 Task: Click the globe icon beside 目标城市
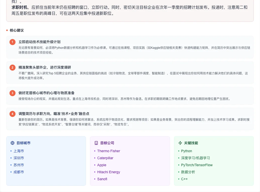(x=12, y=143)
